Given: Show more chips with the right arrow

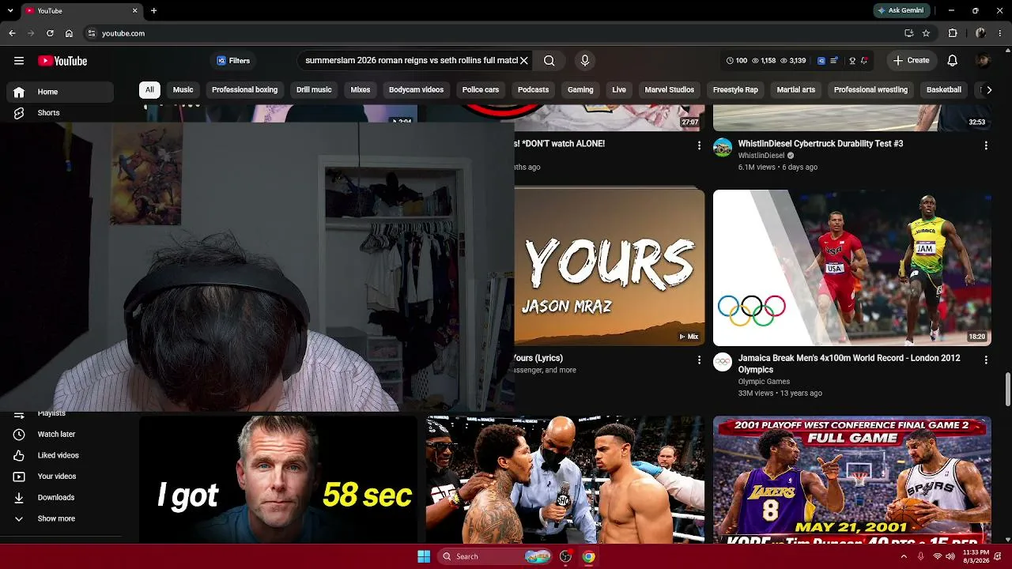Looking at the screenshot, I should 988,90.
